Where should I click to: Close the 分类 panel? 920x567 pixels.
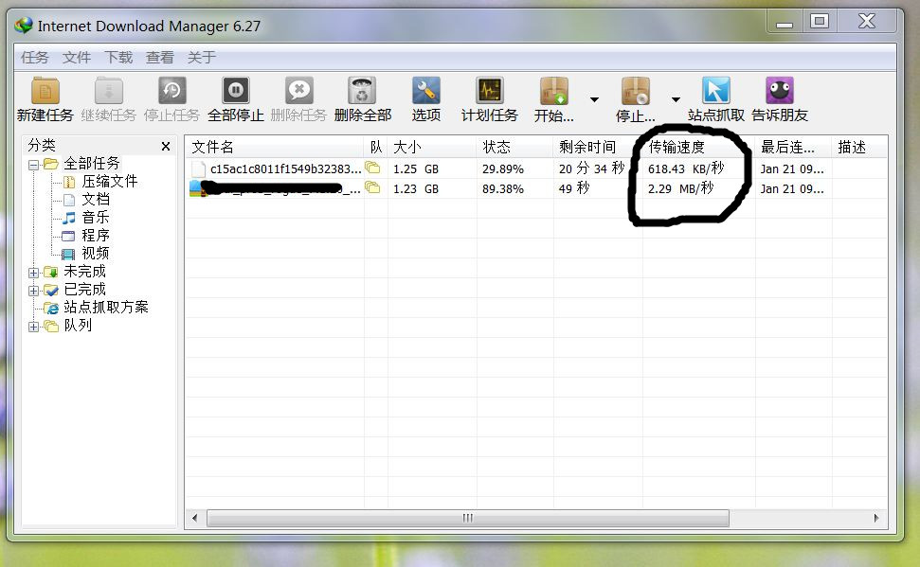click(x=166, y=146)
